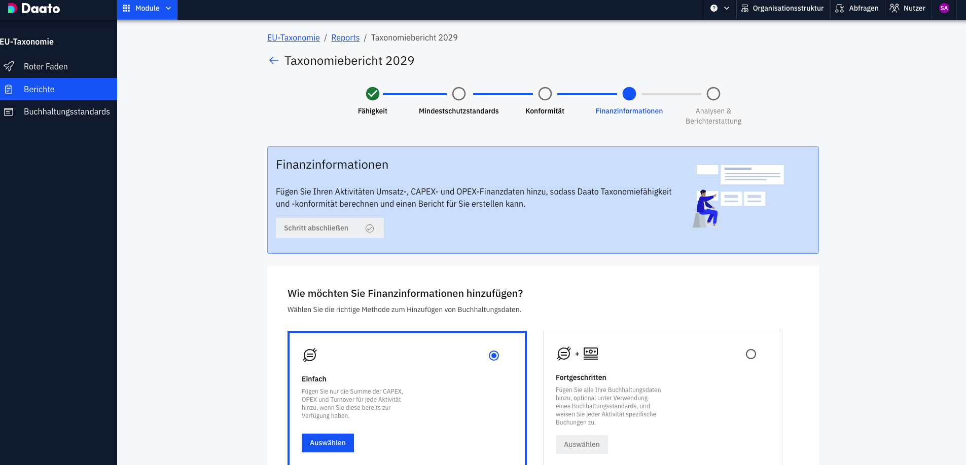Click the Taxonomiebericht 2029 breadcrumb text
The width and height of the screenshot is (966, 465).
coord(414,37)
